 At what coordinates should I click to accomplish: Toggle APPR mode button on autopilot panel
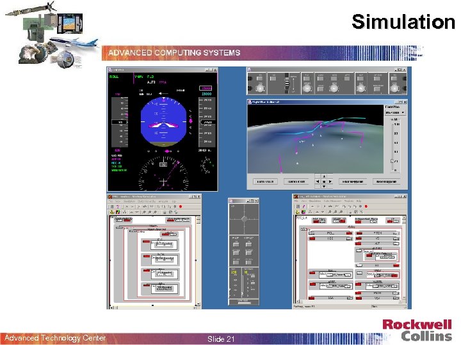tap(347, 78)
